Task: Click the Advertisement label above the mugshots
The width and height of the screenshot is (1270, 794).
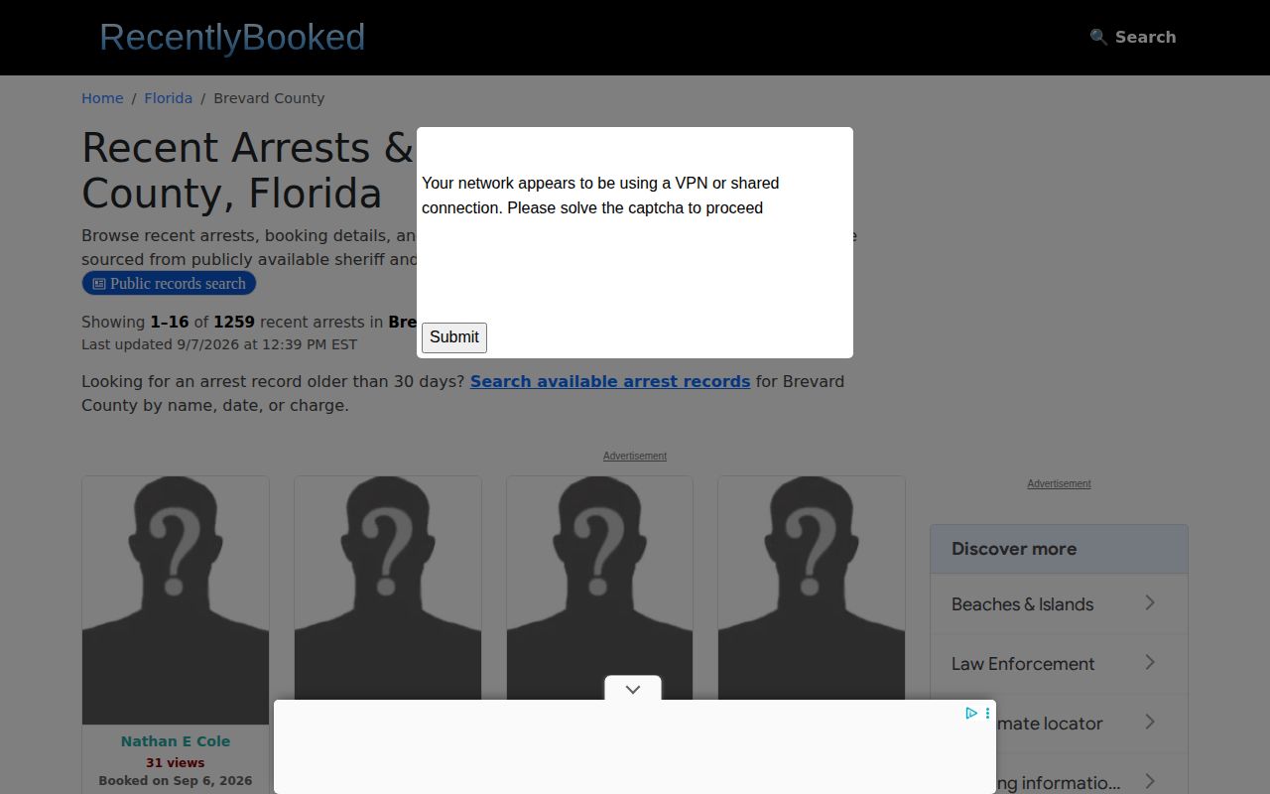Action: pyautogui.click(x=635, y=457)
